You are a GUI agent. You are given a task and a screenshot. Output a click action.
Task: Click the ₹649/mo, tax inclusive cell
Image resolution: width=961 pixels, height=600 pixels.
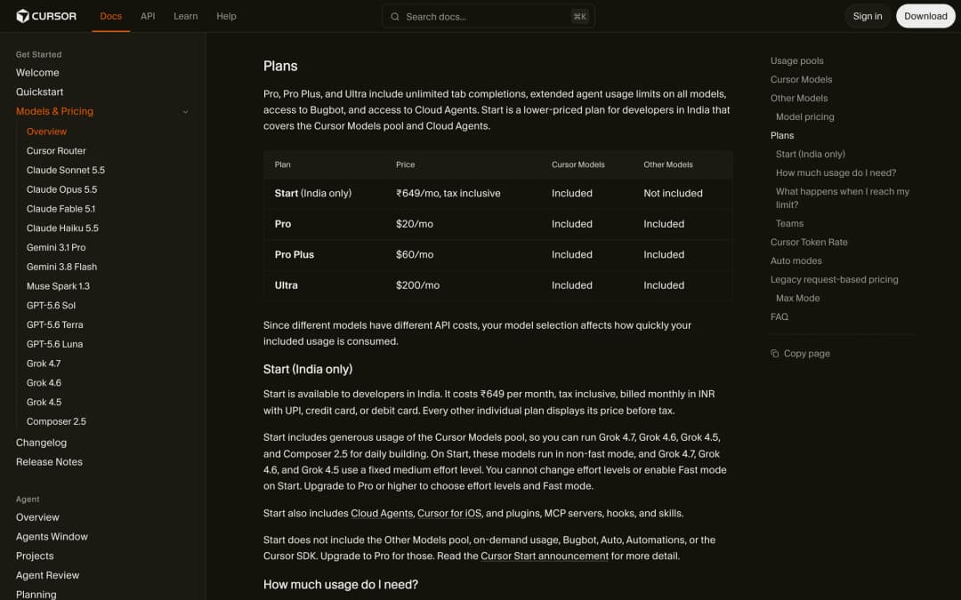click(448, 194)
